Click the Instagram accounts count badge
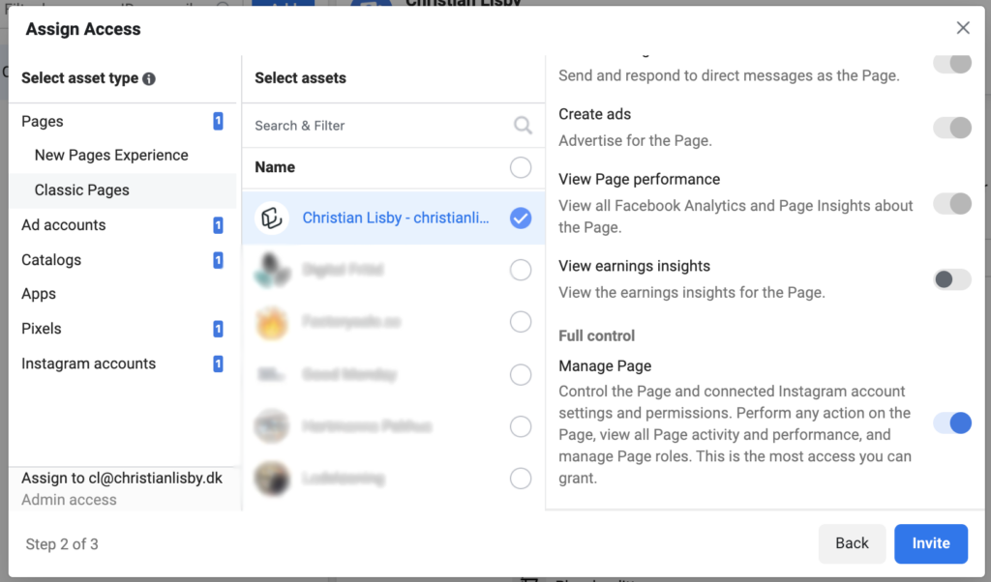 pos(218,364)
